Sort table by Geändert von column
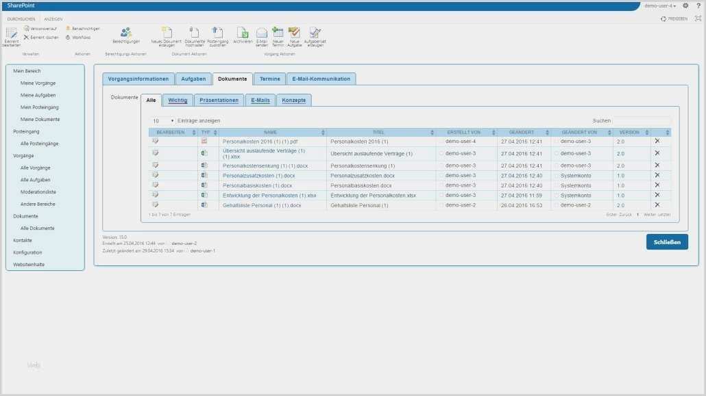 [x=582, y=132]
